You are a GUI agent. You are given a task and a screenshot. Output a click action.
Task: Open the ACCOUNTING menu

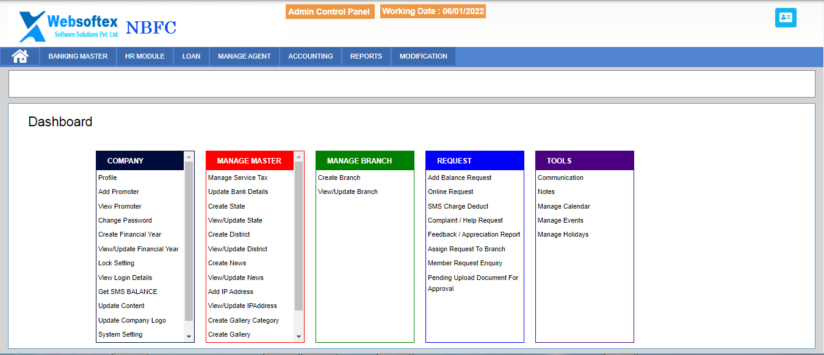coord(311,56)
